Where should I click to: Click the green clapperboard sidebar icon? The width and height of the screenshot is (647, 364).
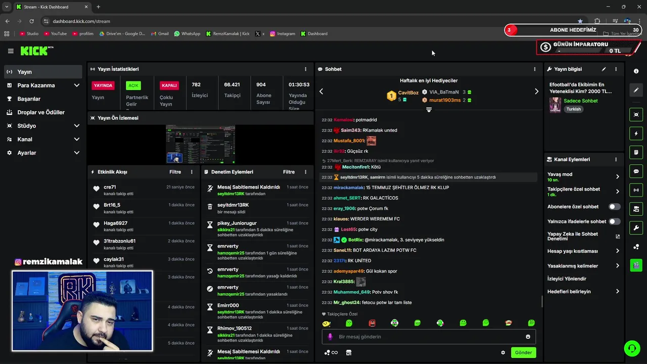coord(636,265)
